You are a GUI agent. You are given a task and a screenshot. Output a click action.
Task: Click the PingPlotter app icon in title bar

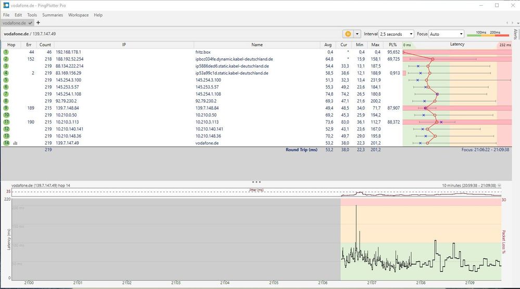(x=5, y=5)
